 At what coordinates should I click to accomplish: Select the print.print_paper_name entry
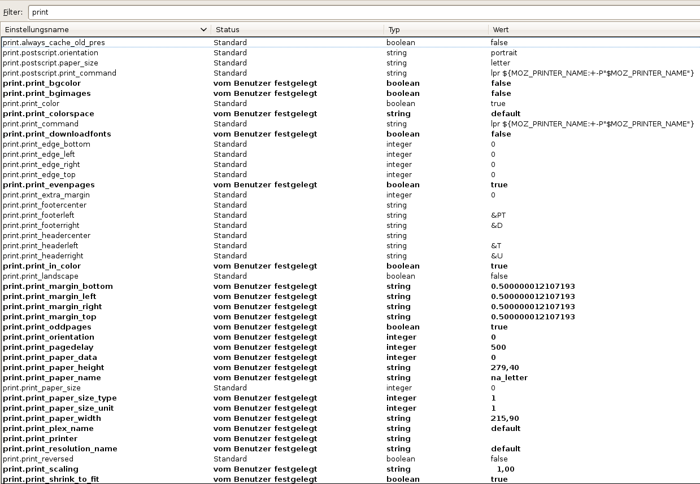click(x=52, y=378)
